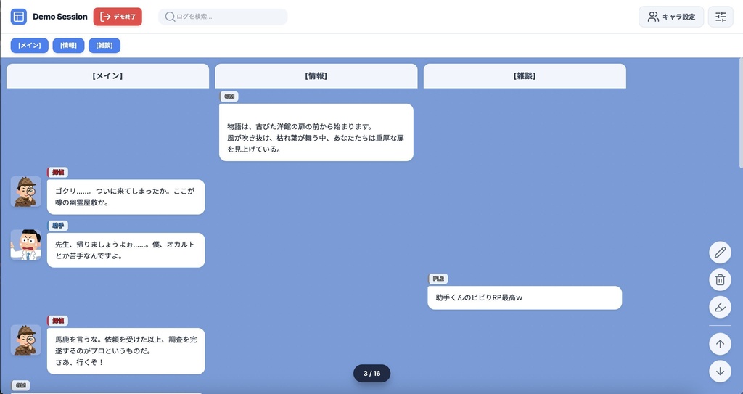
Task: Open the sliders settings icon button
Action: pos(721,17)
